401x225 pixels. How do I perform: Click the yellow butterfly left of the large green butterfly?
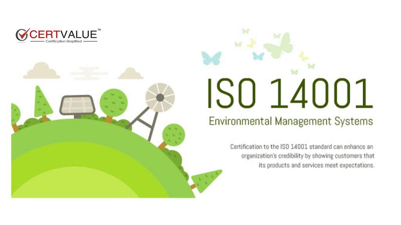click(x=251, y=43)
